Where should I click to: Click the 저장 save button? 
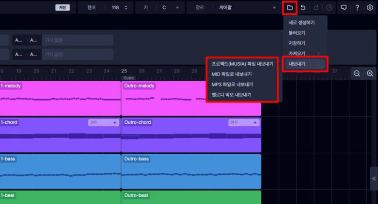[63, 7]
